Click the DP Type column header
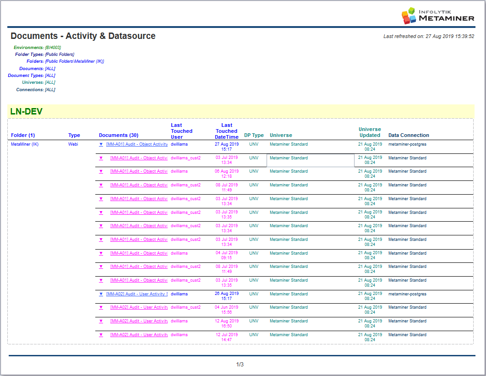The height and width of the screenshot is (376, 486). pyautogui.click(x=254, y=135)
